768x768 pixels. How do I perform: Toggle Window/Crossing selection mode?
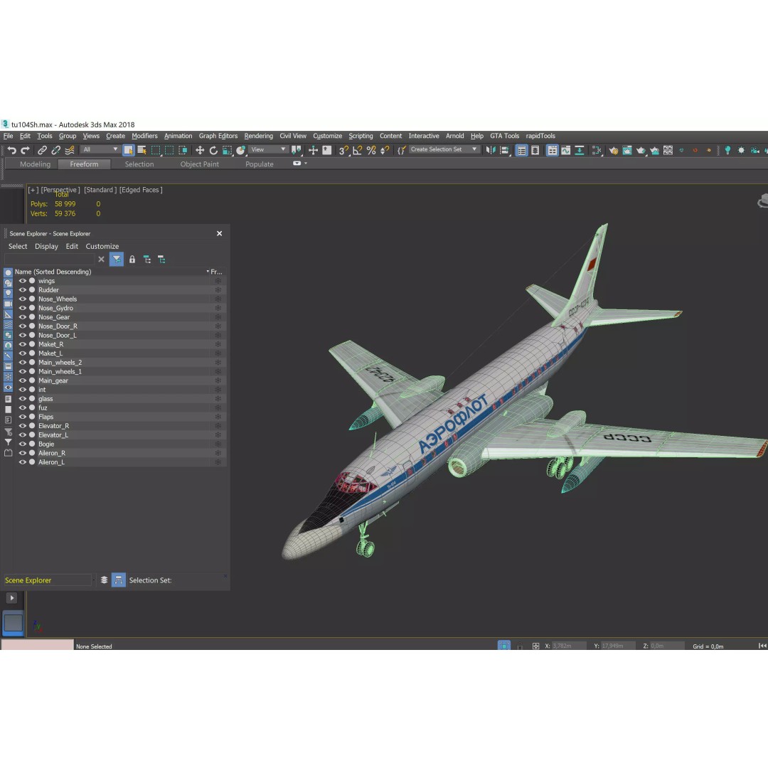183,150
